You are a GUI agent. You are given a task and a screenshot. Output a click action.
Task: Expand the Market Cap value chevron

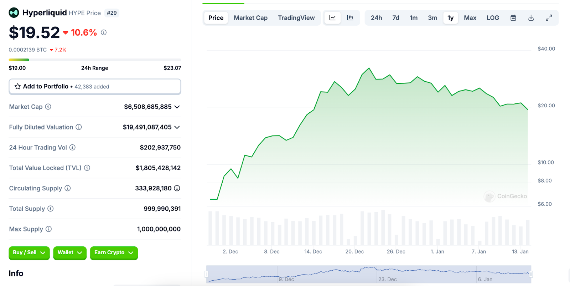click(177, 107)
